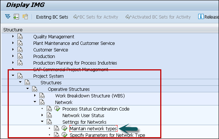The width and height of the screenshot is (219, 139).
Task: Expand the Network User Status node
Action: click(42, 115)
